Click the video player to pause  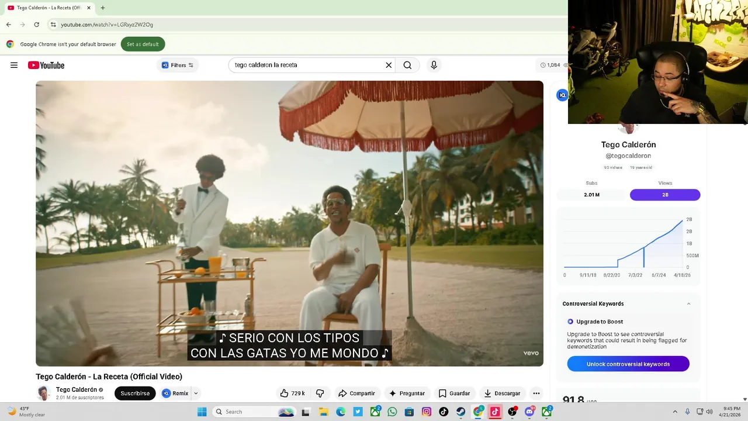(x=289, y=223)
